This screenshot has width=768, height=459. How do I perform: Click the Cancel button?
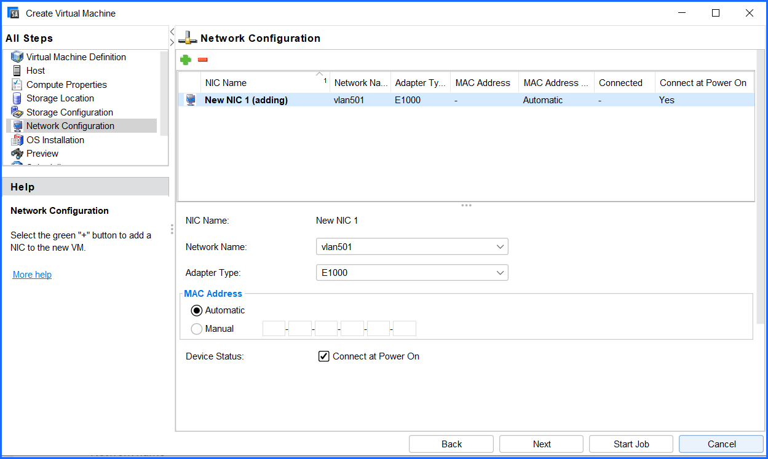[x=722, y=444]
